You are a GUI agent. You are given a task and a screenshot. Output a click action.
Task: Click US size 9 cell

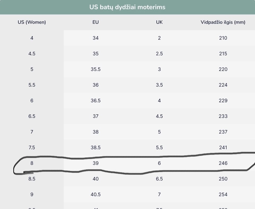point(32,194)
